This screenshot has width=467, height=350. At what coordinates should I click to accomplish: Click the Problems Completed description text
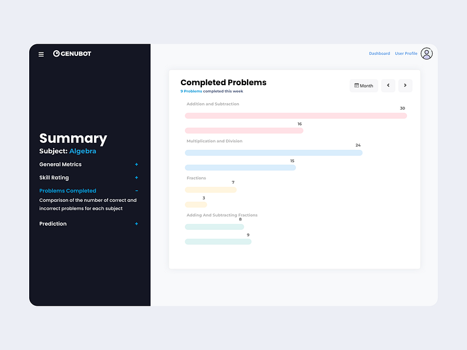pos(88,205)
